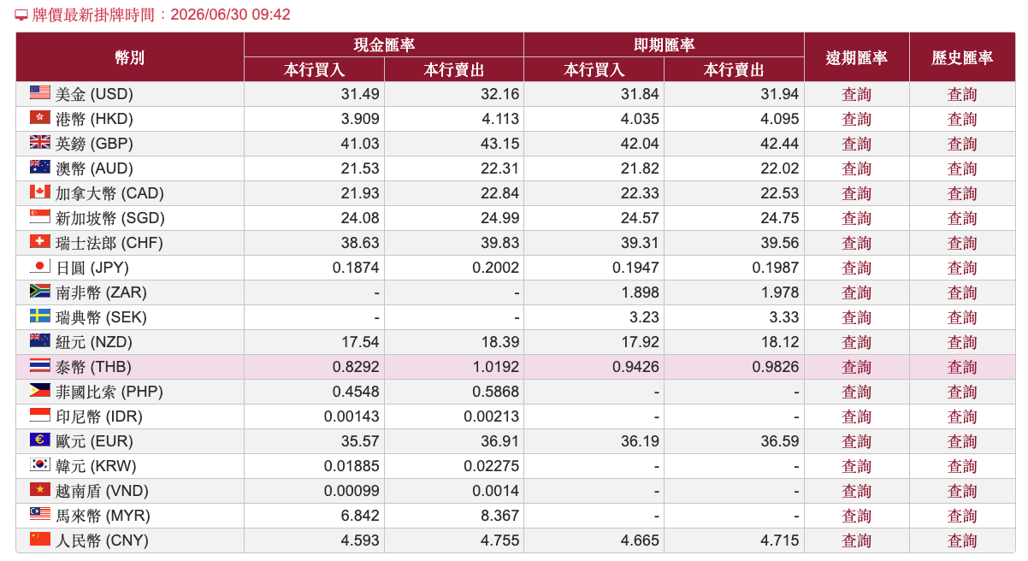
Task: Open 歷史匯率 查詢 for 越南盾 (VND)
Action: point(962,491)
